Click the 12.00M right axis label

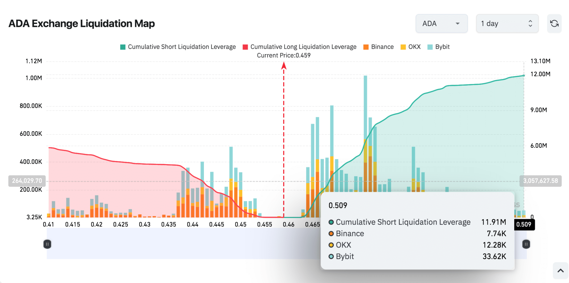[x=540, y=74]
